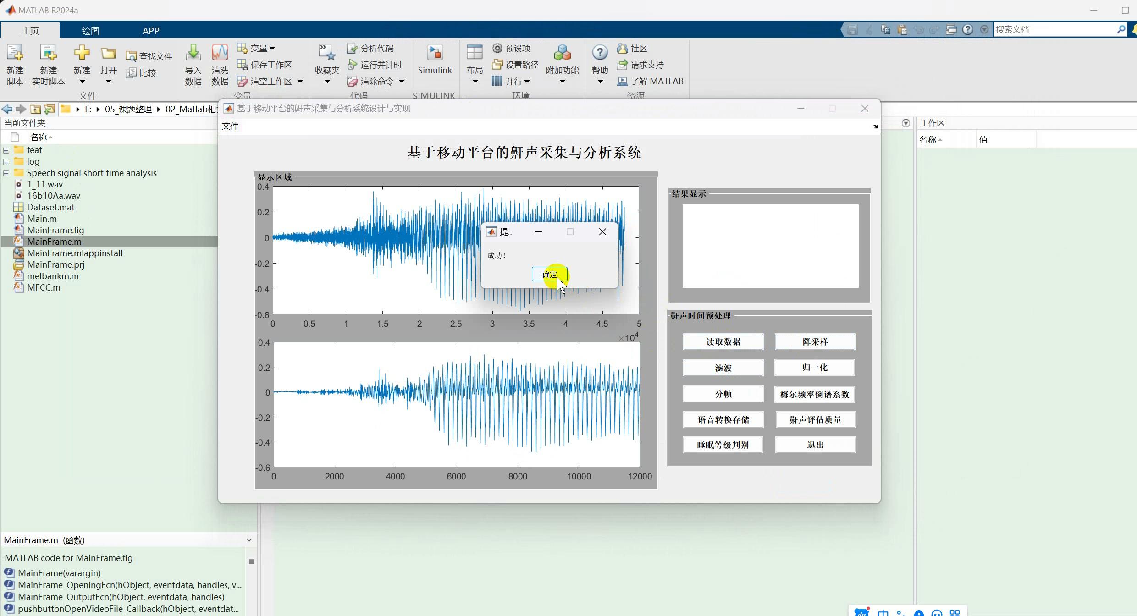The image size is (1137, 616).
Task: Open the Add-Ons (附加功能) icon
Action: pos(562,53)
